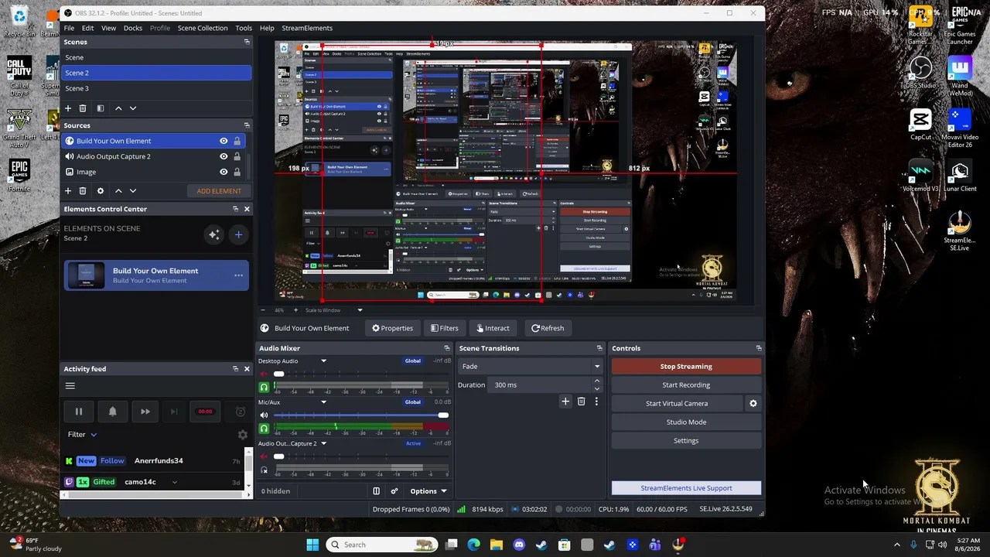Hide the Audio Output Capture 2 source
The width and height of the screenshot is (990, 557).
pos(224,156)
